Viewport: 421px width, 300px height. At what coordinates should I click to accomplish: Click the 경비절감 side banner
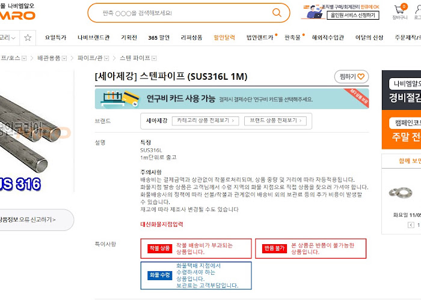click(x=401, y=90)
